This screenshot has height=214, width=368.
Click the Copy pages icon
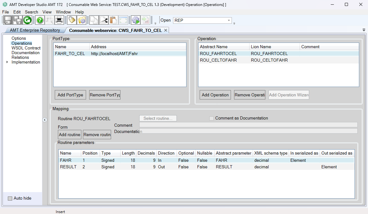(x=94, y=20)
